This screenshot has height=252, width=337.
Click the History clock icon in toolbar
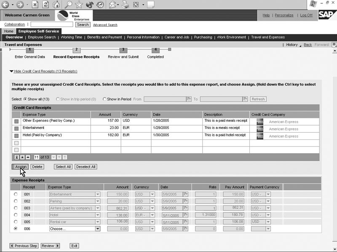point(100,4)
